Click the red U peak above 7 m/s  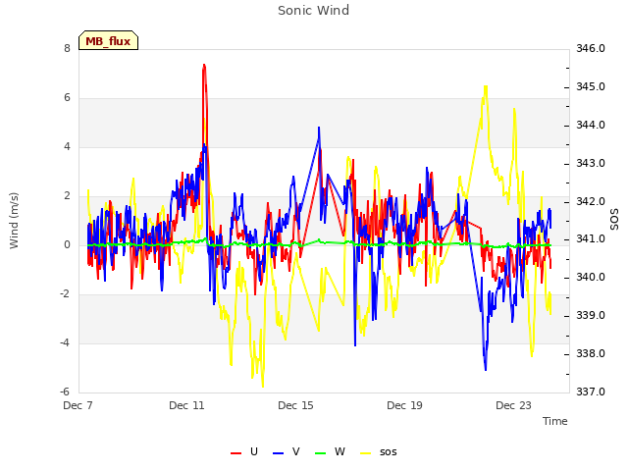click(204, 66)
